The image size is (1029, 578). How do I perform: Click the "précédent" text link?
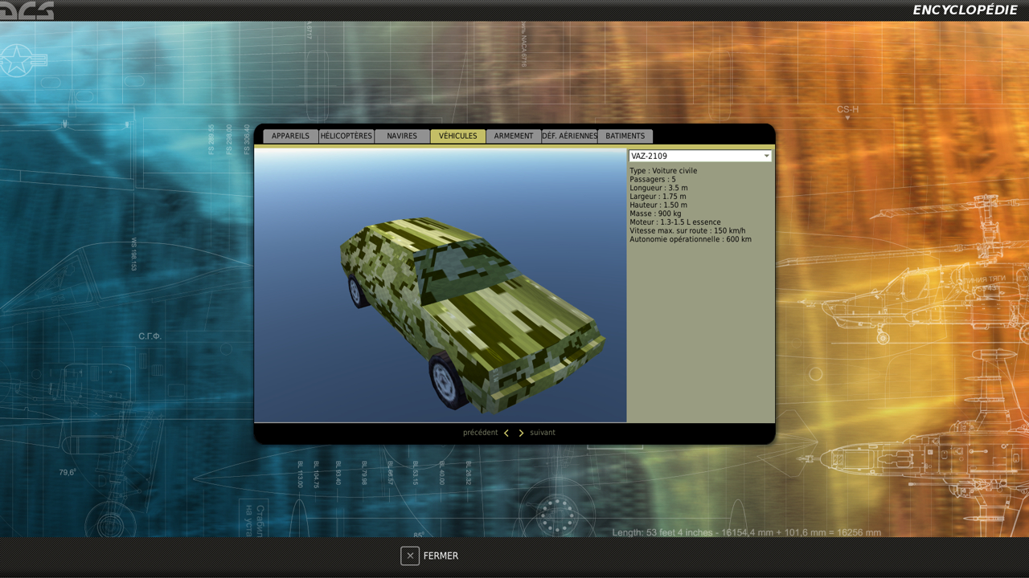[x=480, y=433]
